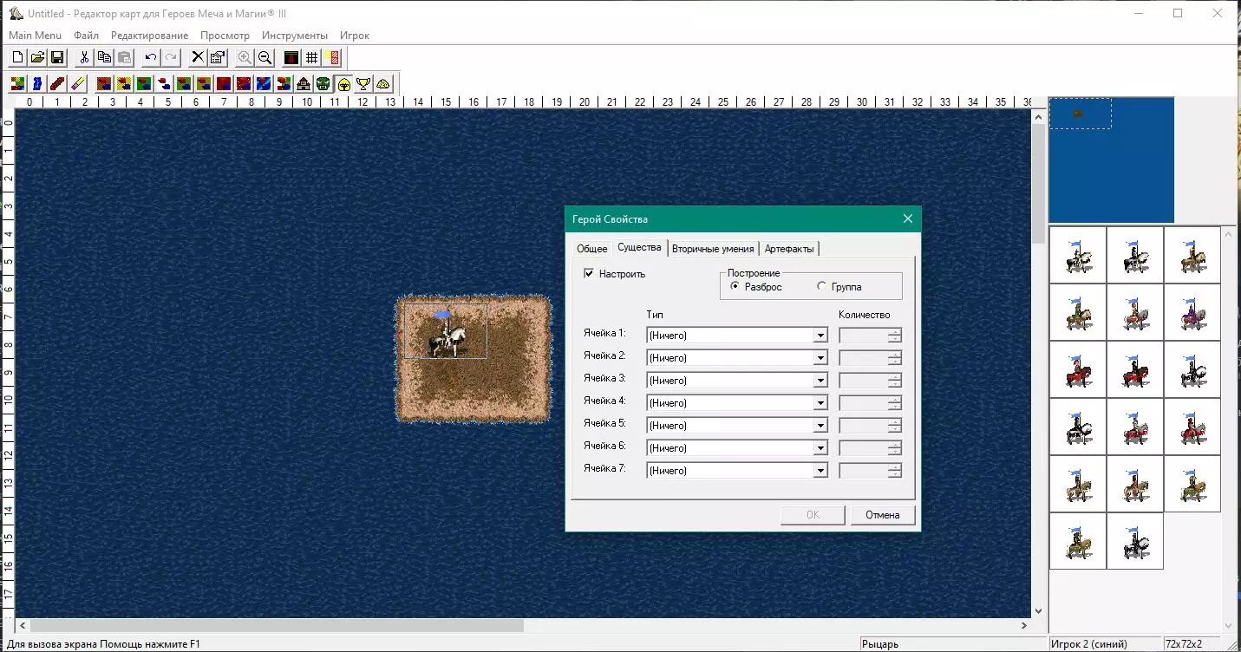Click the minimap overview in the top right
Viewport: 1241px width, 652px height.
click(x=1112, y=160)
